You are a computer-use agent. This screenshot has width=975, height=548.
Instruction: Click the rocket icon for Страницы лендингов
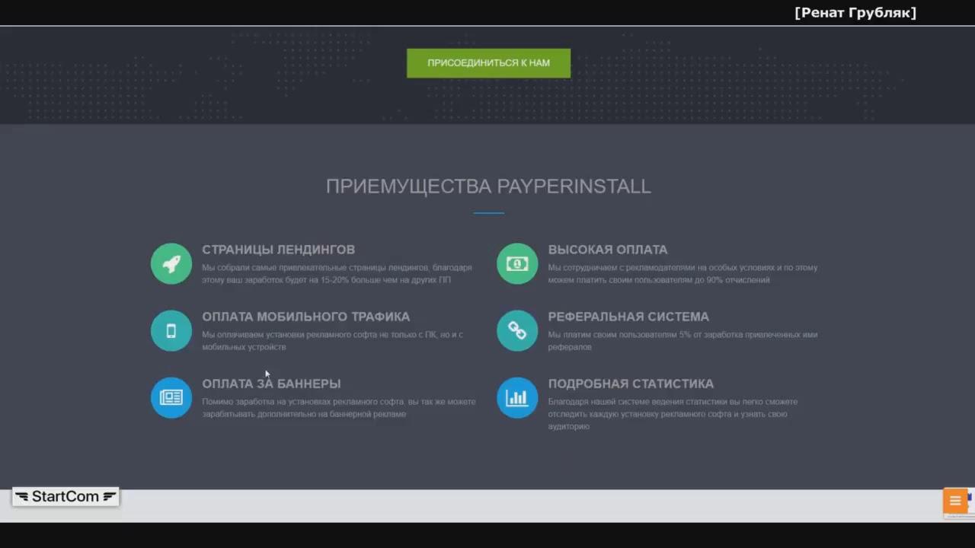(171, 263)
